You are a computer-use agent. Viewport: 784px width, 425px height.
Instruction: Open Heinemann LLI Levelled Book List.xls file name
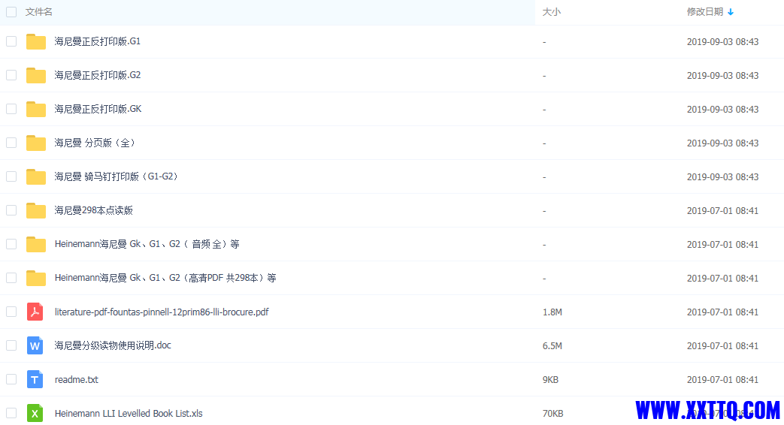pos(129,414)
